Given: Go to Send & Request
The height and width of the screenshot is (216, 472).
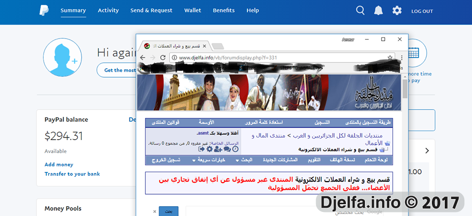Looking at the screenshot, I should [151, 10].
